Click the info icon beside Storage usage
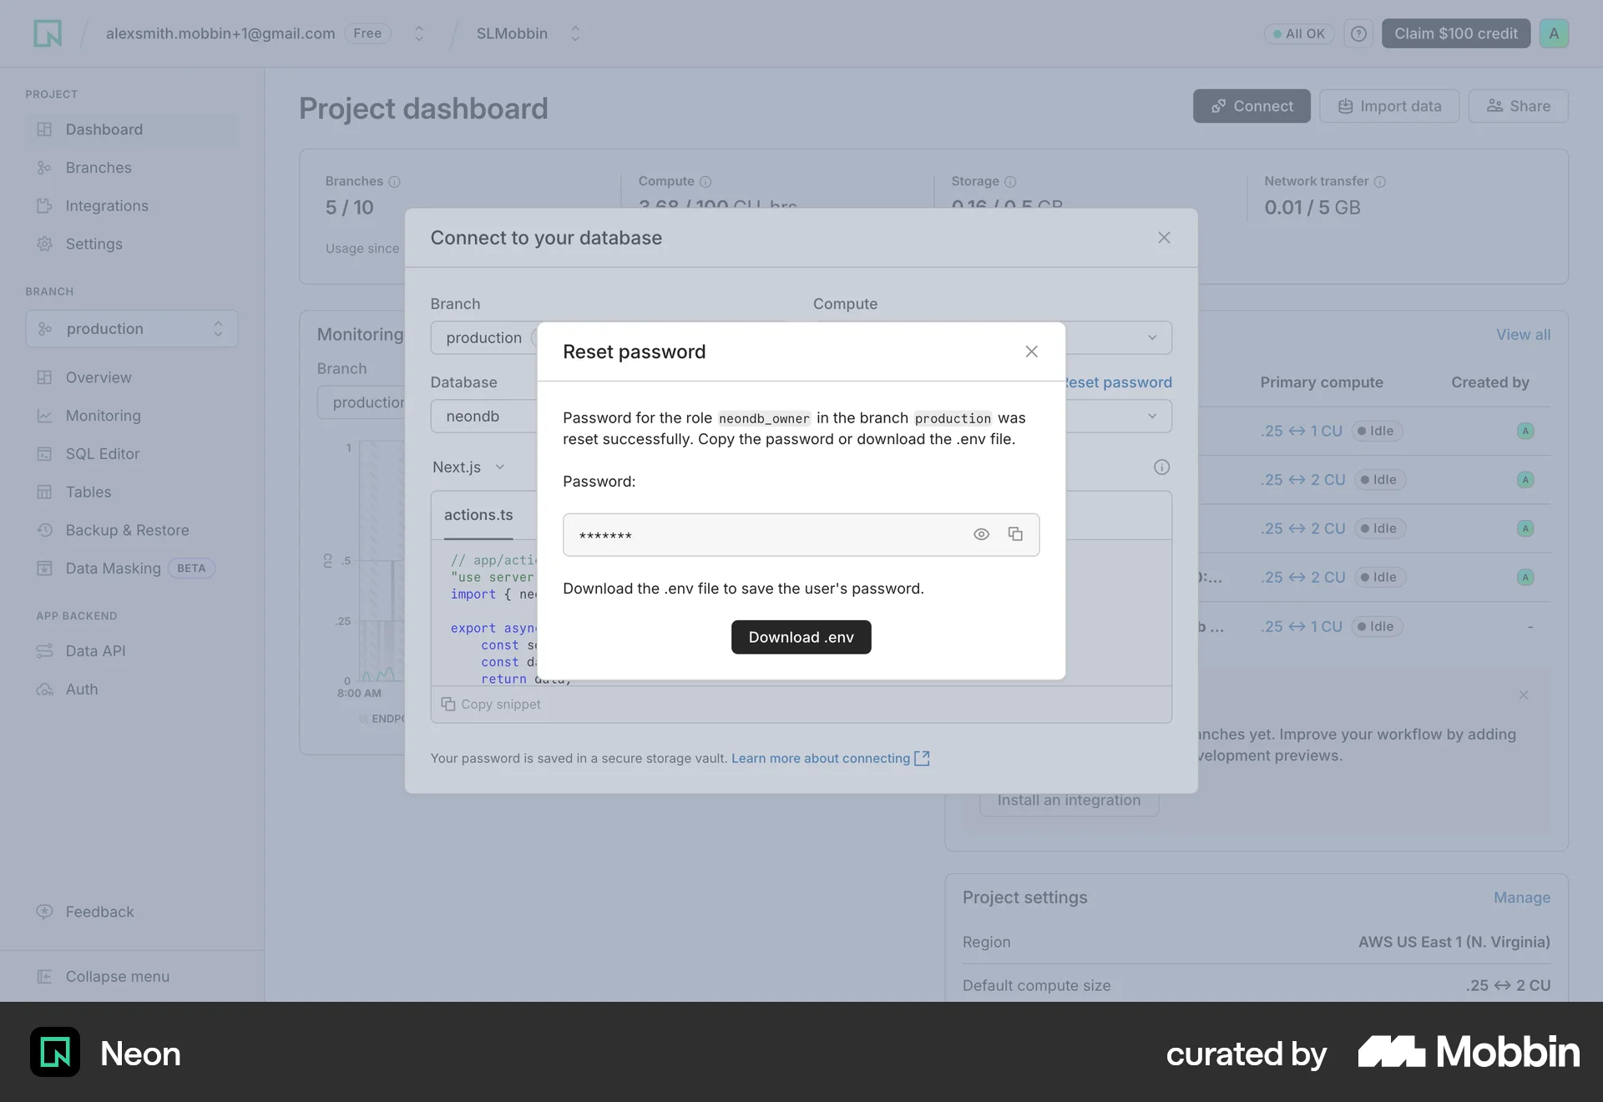The width and height of the screenshot is (1603, 1102). tap(1010, 181)
